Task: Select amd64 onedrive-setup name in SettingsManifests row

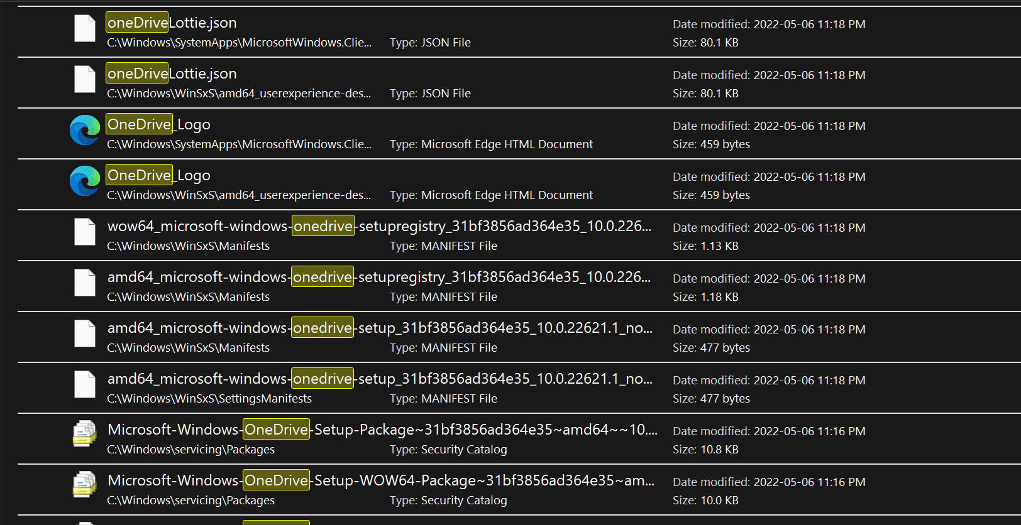Action: [380, 379]
